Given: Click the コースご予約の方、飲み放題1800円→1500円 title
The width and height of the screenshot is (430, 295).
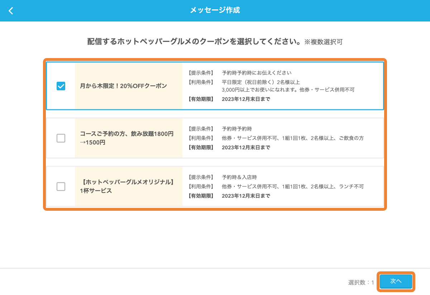Looking at the screenshot, I should [127, 138].
